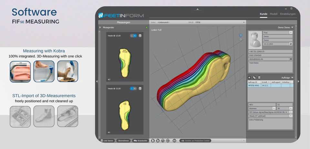The height and width of the screenshot is (149, 310).
Task: Collapse the Aufträge section arrow
Action: pos(292,78)
